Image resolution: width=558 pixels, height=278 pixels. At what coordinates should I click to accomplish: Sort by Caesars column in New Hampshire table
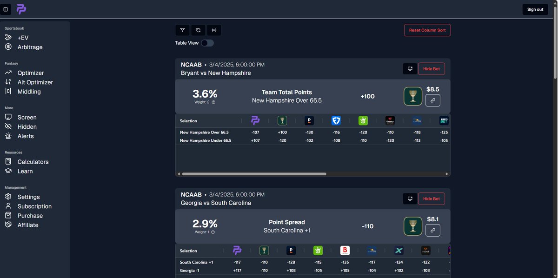(282, 121)
